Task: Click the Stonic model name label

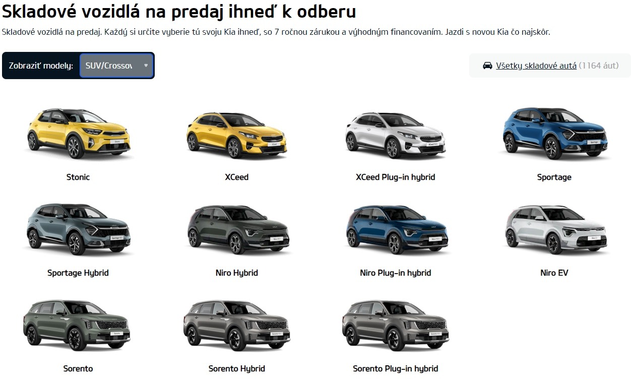Action: pos(78,177)
